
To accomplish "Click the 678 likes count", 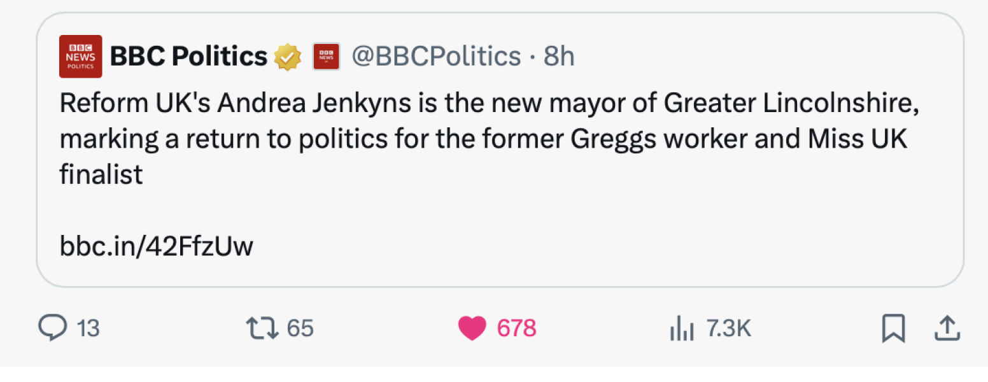I will [516, 327].
